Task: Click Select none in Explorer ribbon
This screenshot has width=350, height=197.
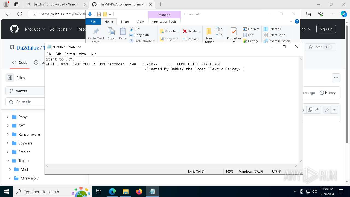Action: tap(275, 35)
